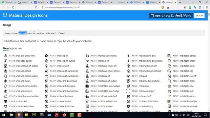Copy the name mdi-bell-minus-outline
The image size is (210, 118).
coord(27,86)
